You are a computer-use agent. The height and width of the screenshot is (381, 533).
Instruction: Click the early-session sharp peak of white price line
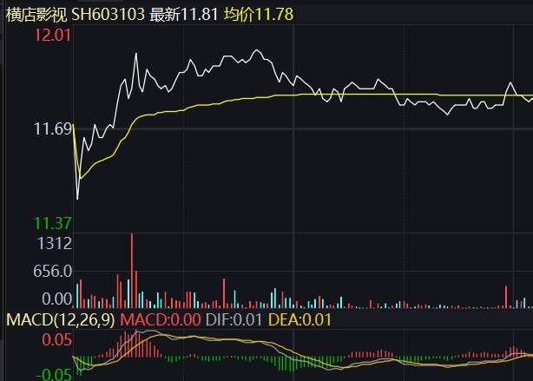(x=136, y=53)
